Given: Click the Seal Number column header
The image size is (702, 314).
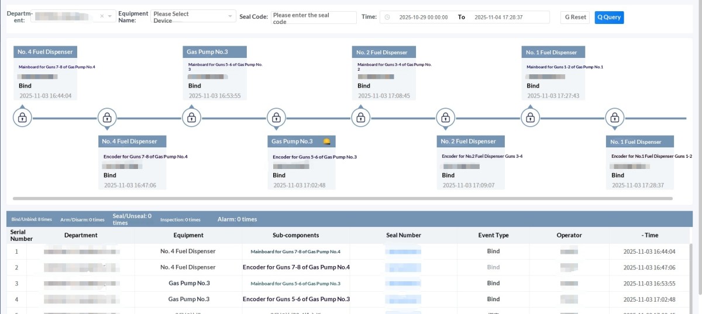Looking at the screenshot, I should 404,235.
